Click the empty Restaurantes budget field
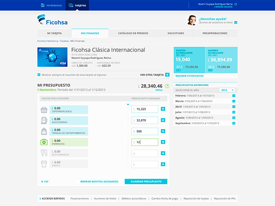Screen dimensions: 275x206 [145, 153]
